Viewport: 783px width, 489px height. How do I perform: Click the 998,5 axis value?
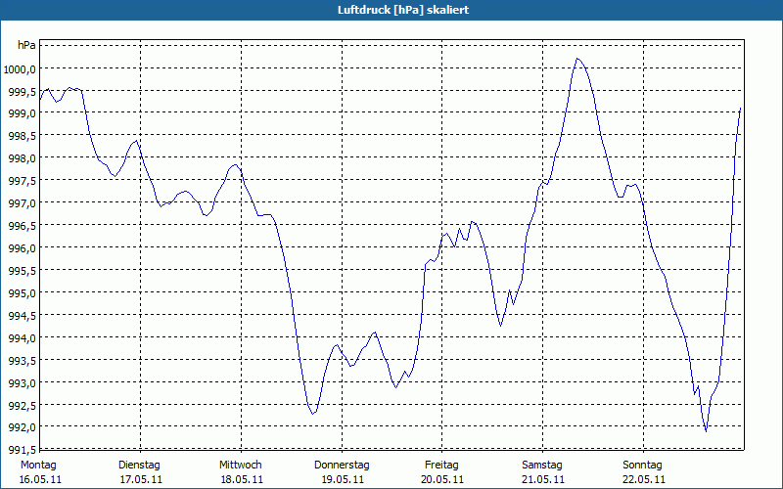(x=23, y=136)
